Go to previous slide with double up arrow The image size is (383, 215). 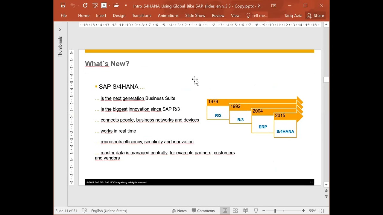(326, 191)
